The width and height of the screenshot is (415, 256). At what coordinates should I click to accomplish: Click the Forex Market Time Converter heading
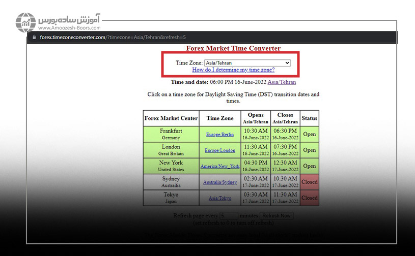click(x=233, y=49)
